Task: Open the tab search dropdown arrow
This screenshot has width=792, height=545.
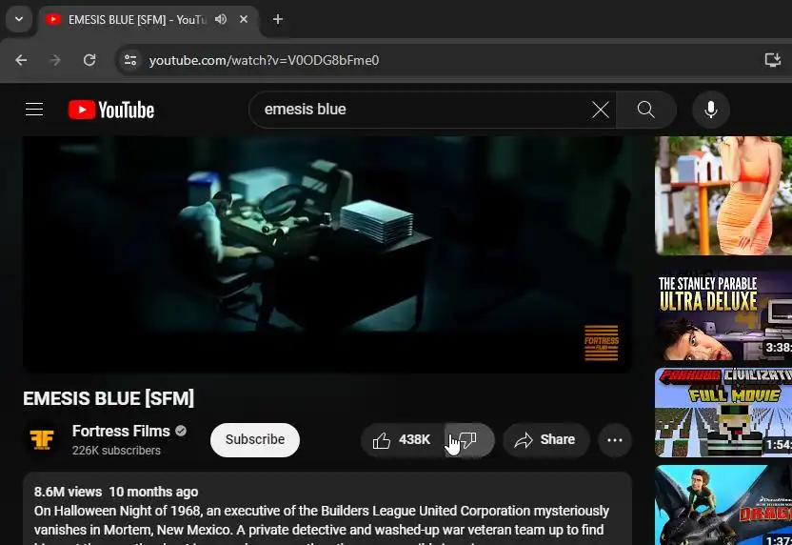Action: point(19,19)
